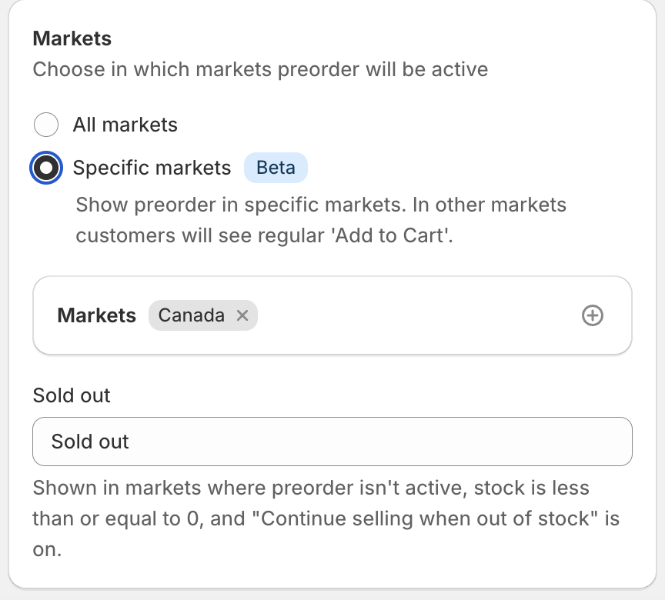
Task: Click the 'Sold out' field label
Action: tap(72, 395)
